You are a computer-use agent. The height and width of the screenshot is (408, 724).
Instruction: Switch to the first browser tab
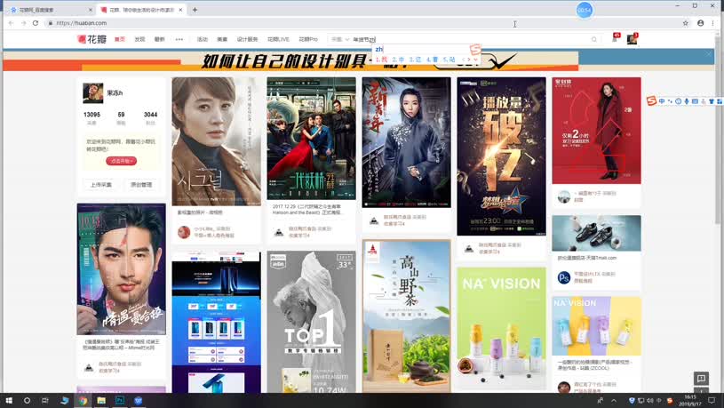(x=50, y=10)
